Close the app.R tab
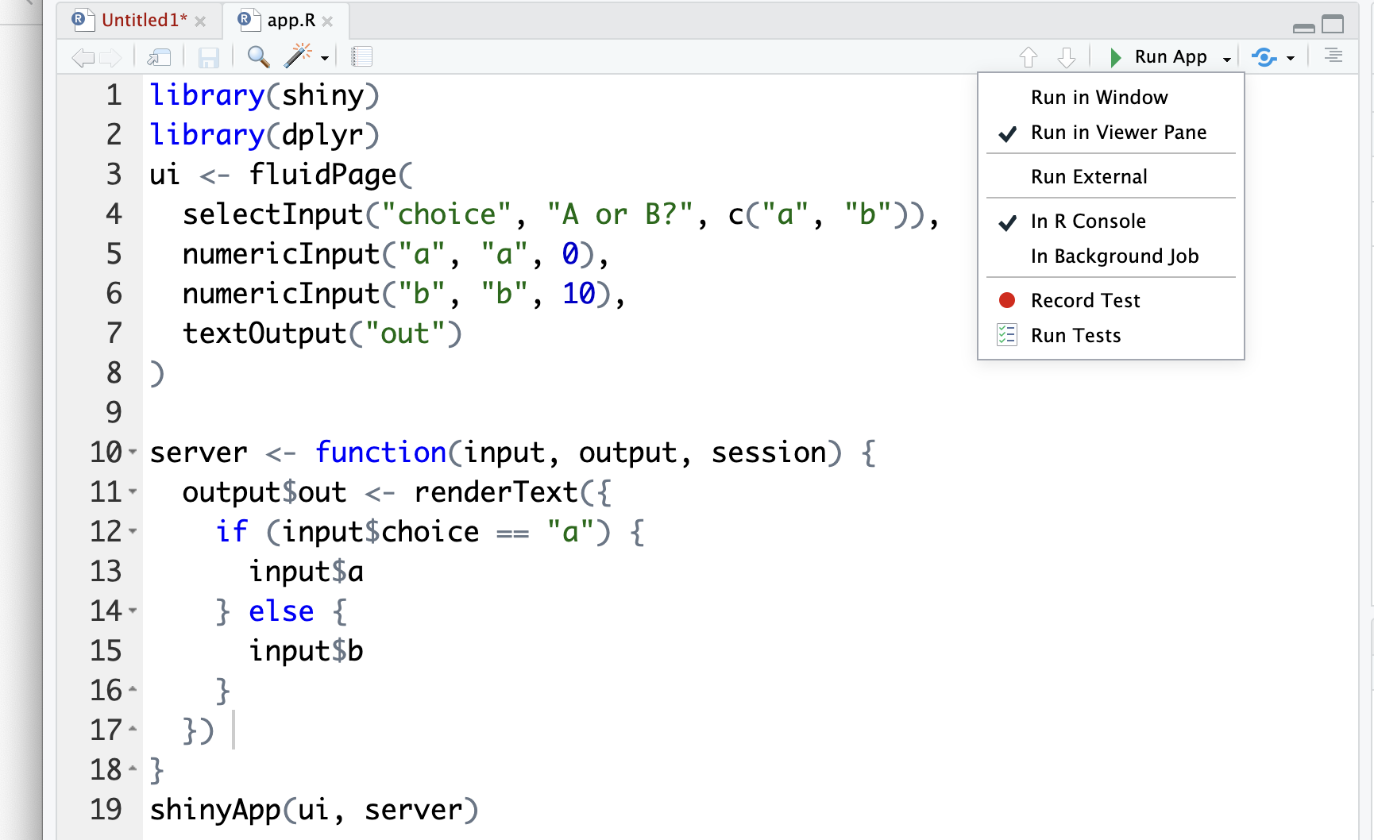Image resolution: width=1374 pixels, height=840 pixels. coord(327,21)
